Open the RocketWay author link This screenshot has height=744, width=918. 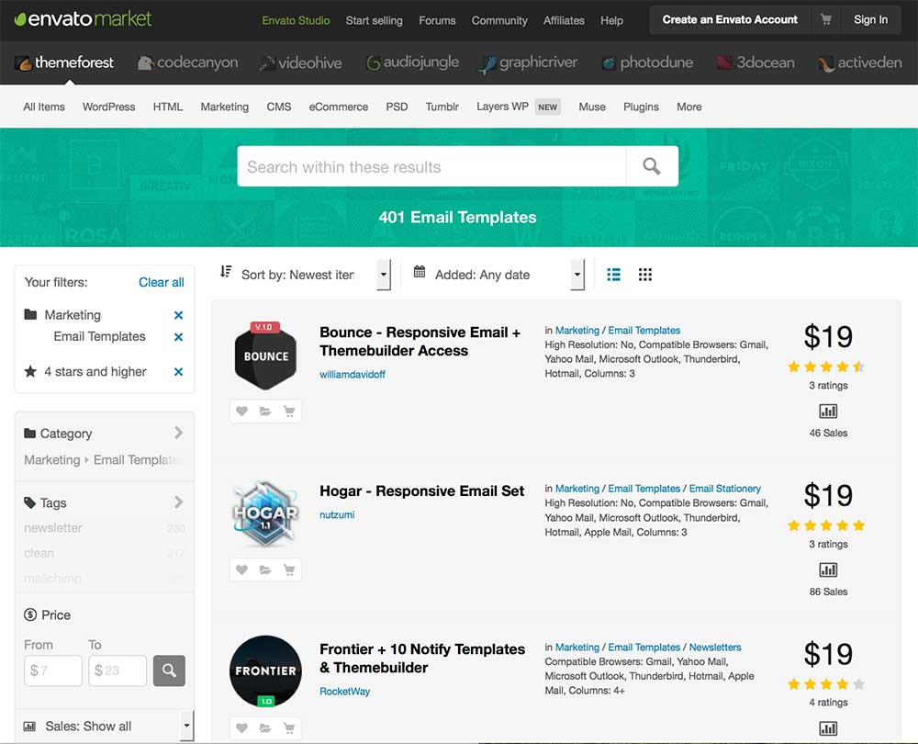[x=345, y=692]
